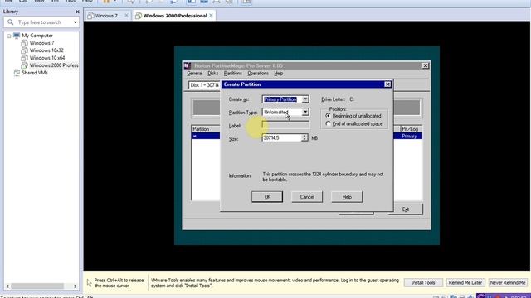Screen dimensions: 531x298
Task: Open PartitionMagic's Help menu
Action: 279,74
